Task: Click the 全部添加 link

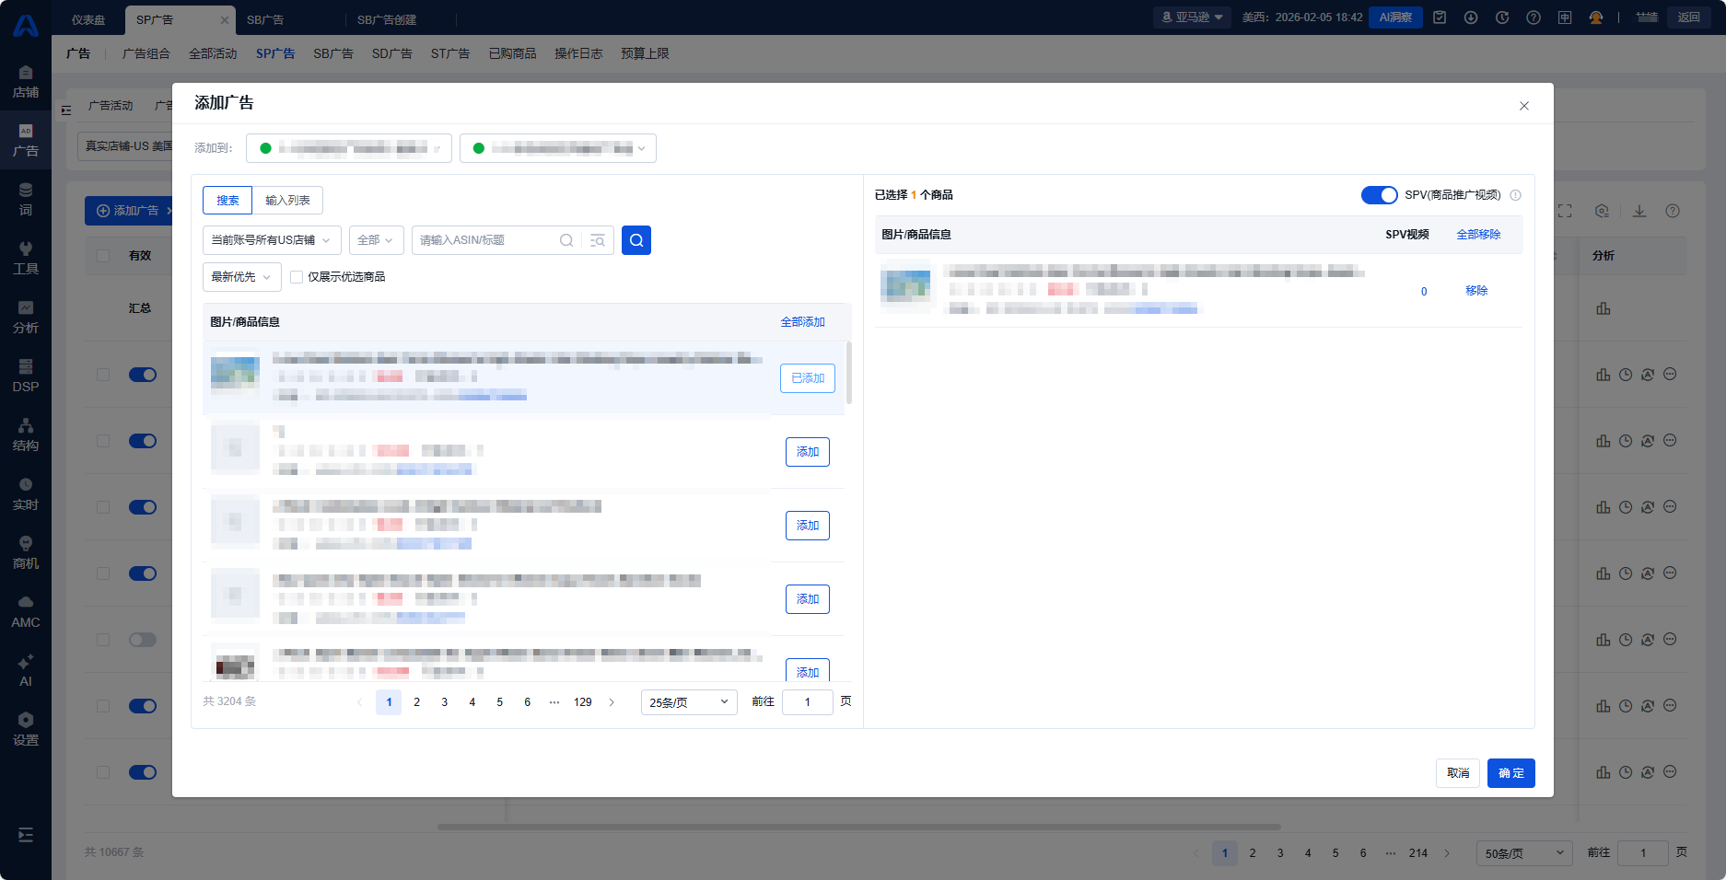Action: click(802, 322)
